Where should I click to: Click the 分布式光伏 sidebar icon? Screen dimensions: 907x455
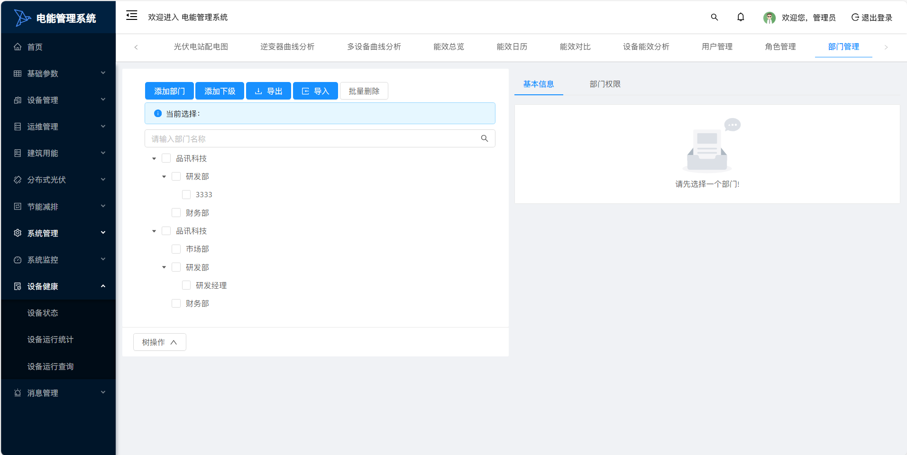coord(18,180)
